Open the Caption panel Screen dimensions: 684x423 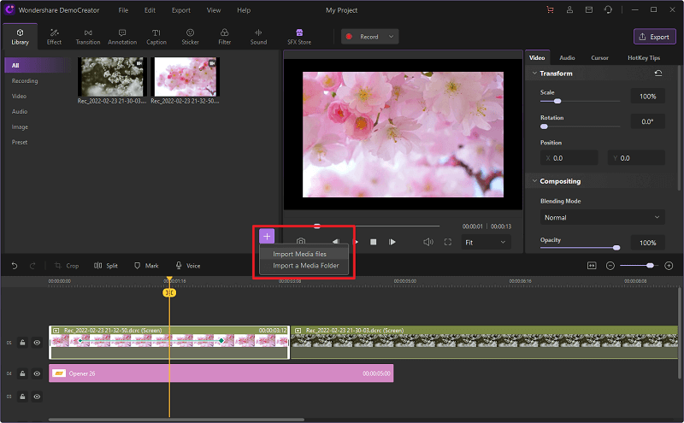pos(156,37)
